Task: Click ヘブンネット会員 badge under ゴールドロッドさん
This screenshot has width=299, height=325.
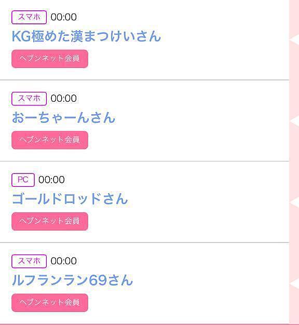Action: tap(50, 221)
